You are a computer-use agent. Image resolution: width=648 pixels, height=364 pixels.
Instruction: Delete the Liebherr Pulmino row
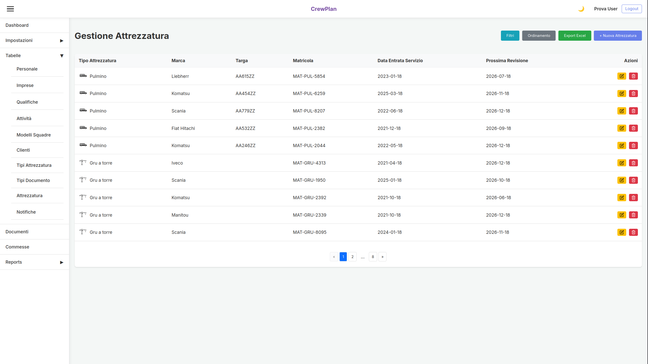pyautogui.click(x=633, y=76)
